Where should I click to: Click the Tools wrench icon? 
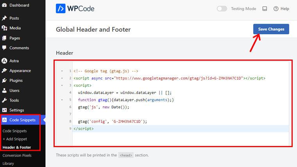4,100
